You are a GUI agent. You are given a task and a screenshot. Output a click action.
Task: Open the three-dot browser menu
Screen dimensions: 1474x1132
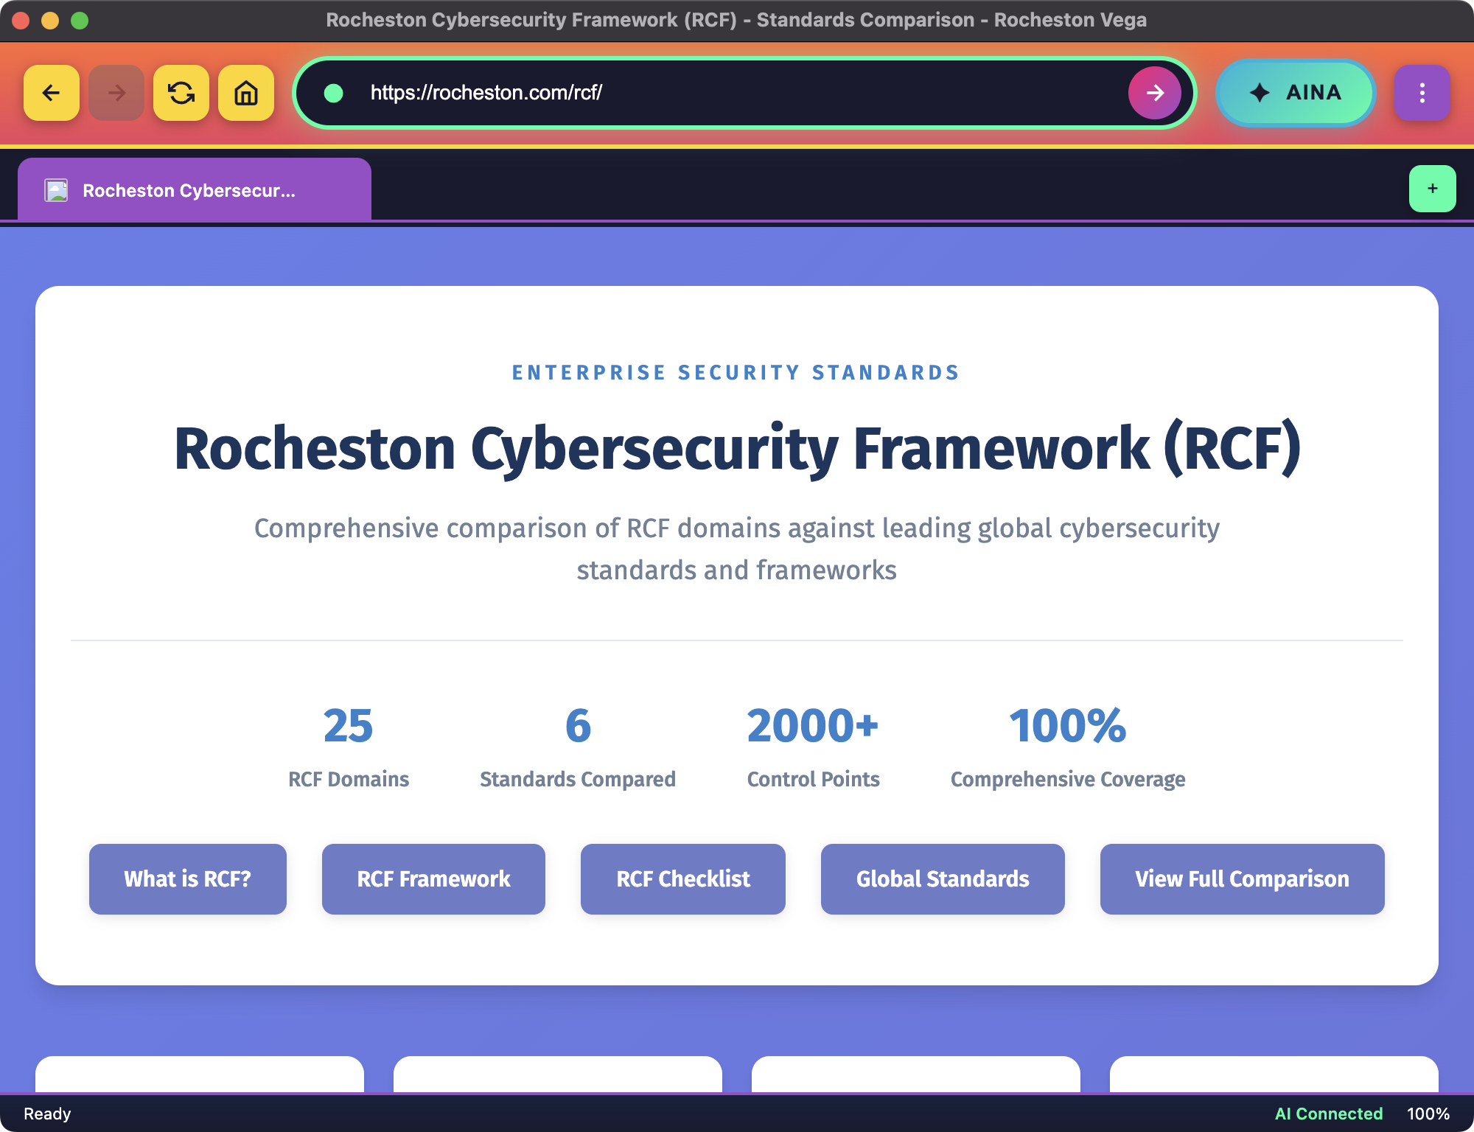(x=1422, y=93)
